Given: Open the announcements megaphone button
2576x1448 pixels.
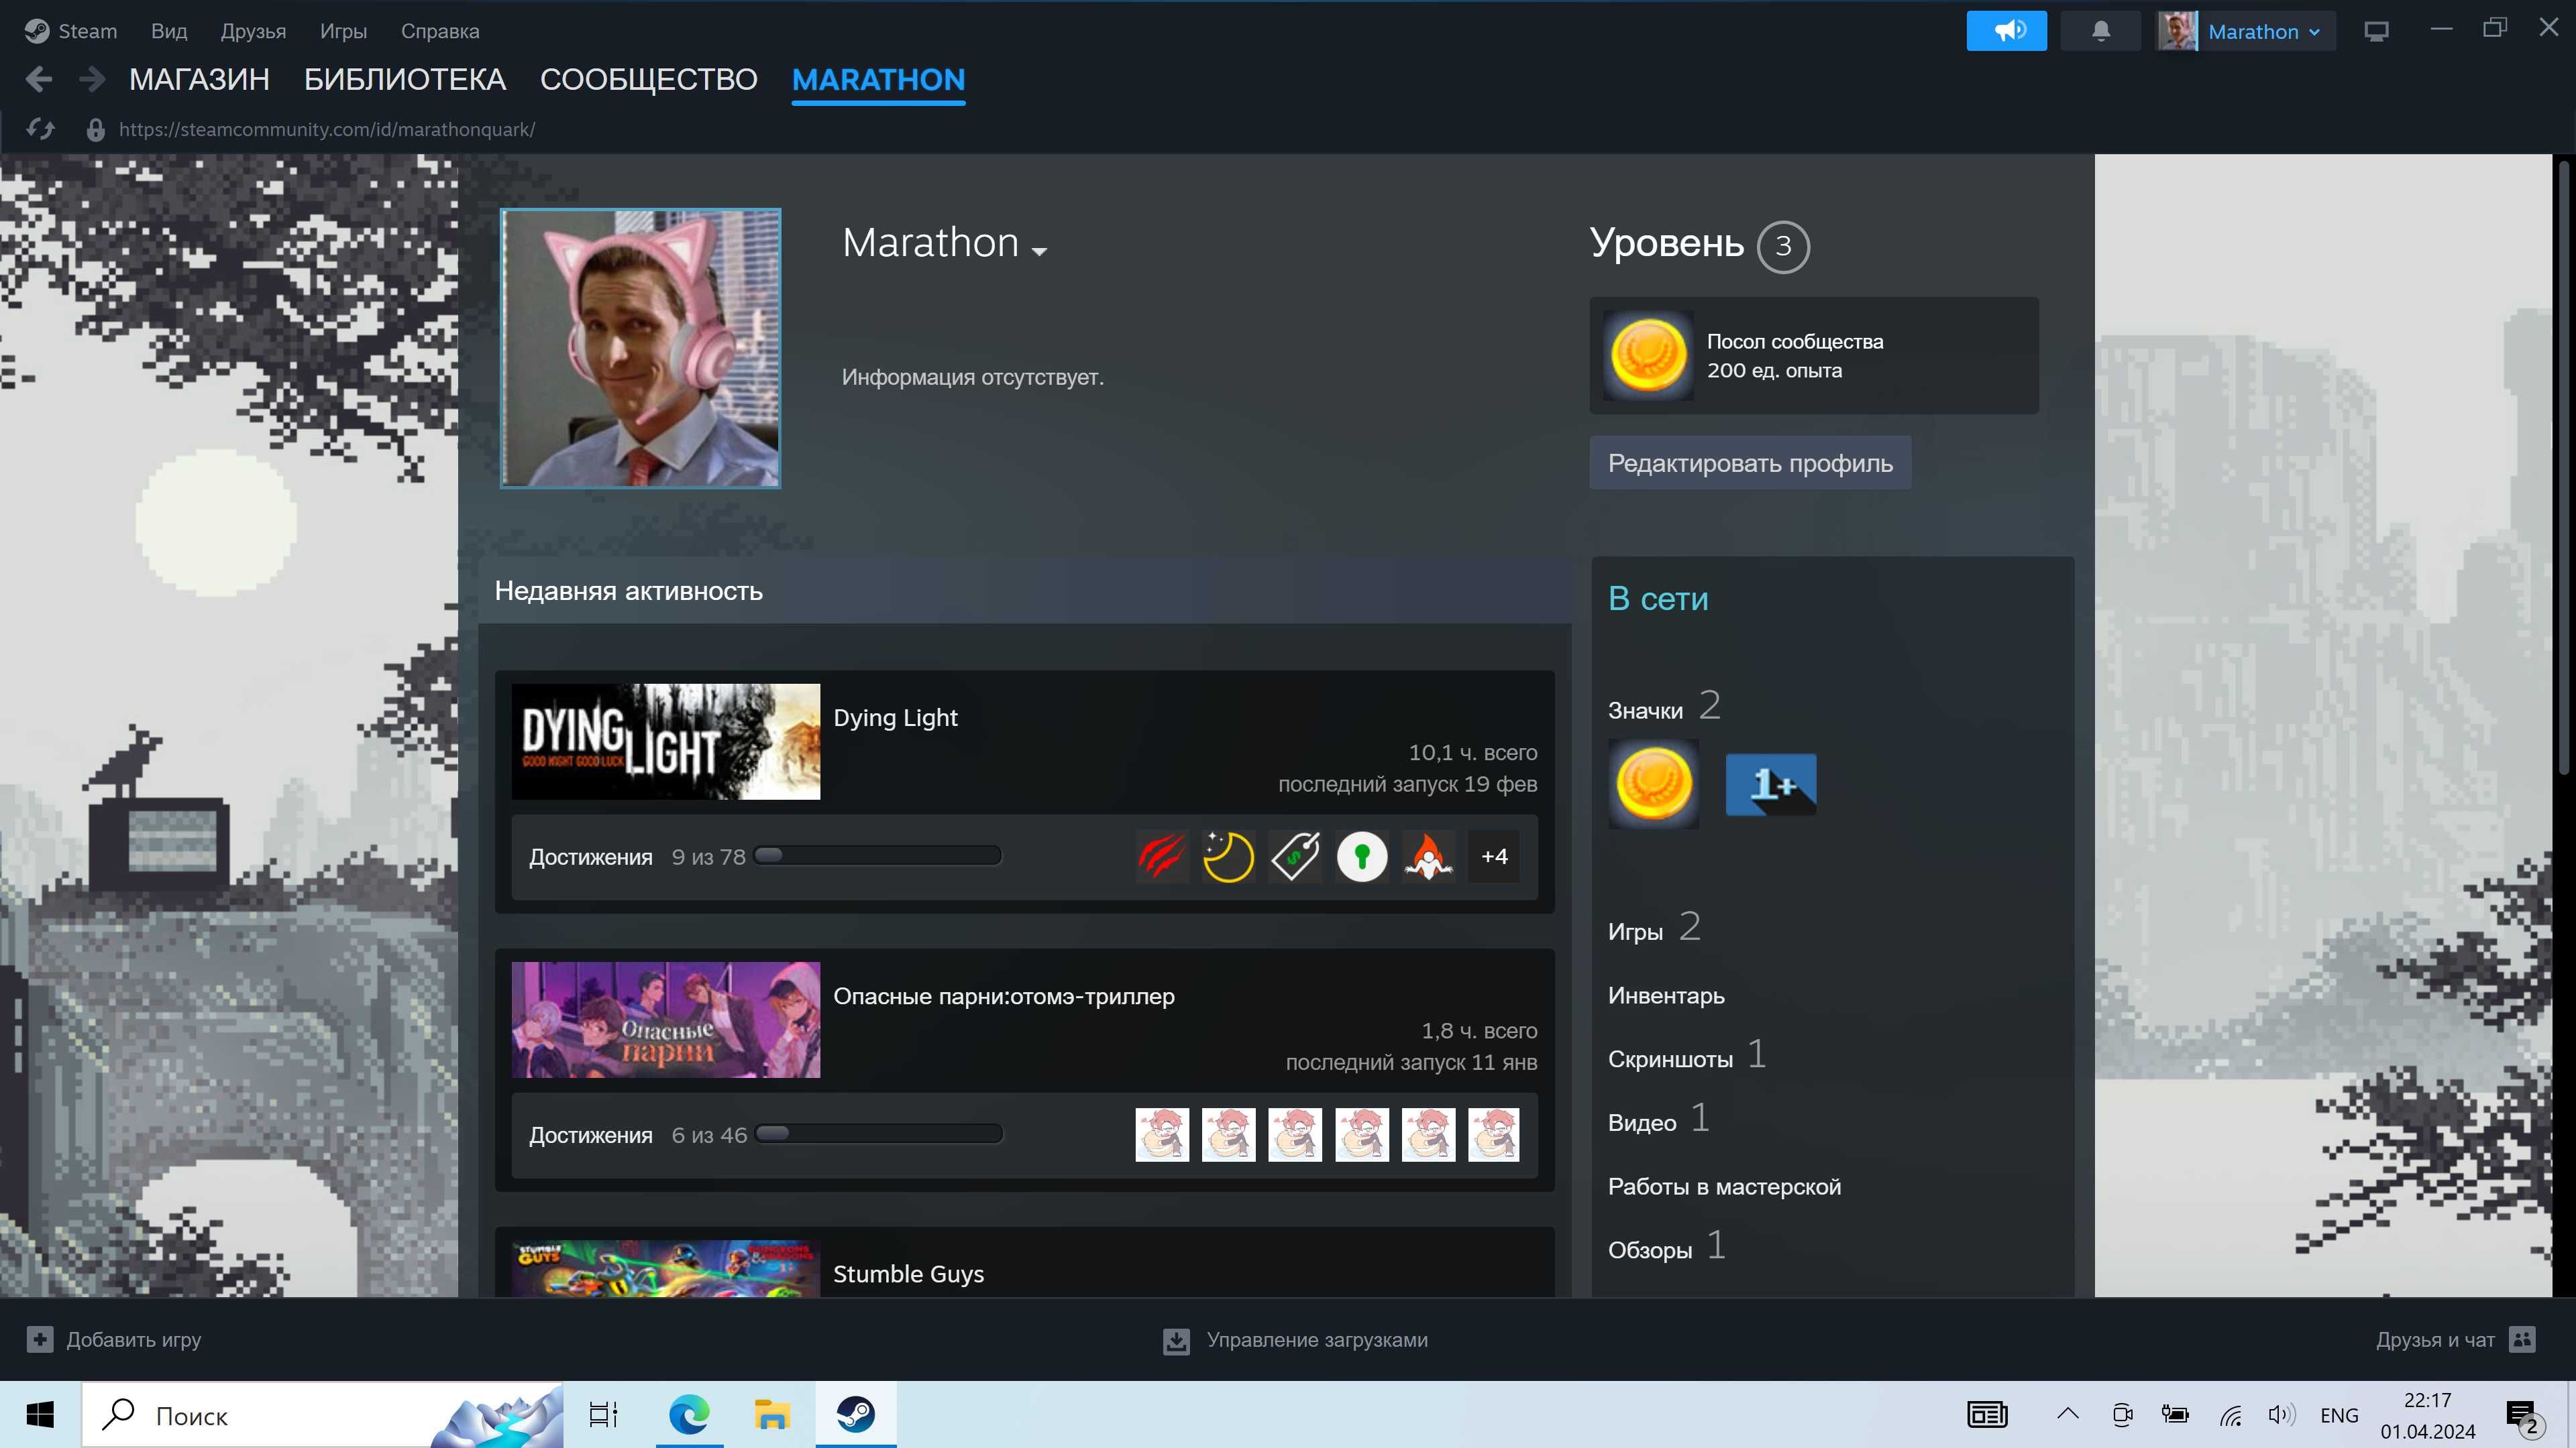Looking at the screenshot, I should 2006,31.
